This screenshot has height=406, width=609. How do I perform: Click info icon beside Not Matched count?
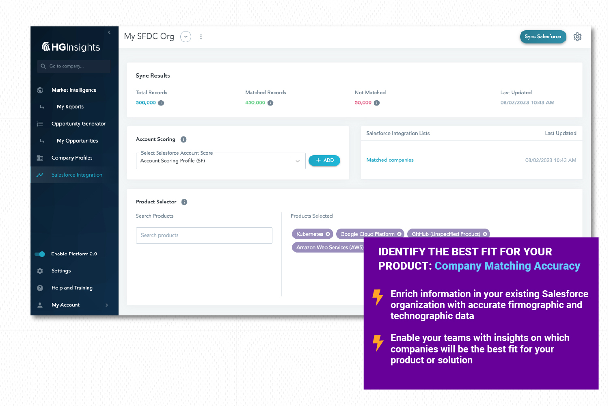tap(377, 103)
